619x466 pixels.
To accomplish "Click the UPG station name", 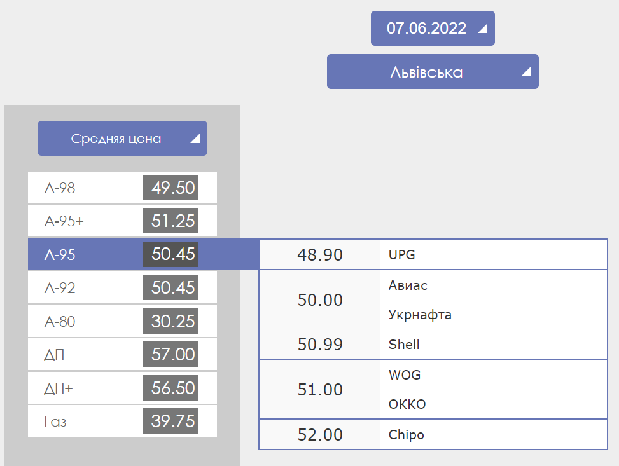I will click(x=402, y=255).
